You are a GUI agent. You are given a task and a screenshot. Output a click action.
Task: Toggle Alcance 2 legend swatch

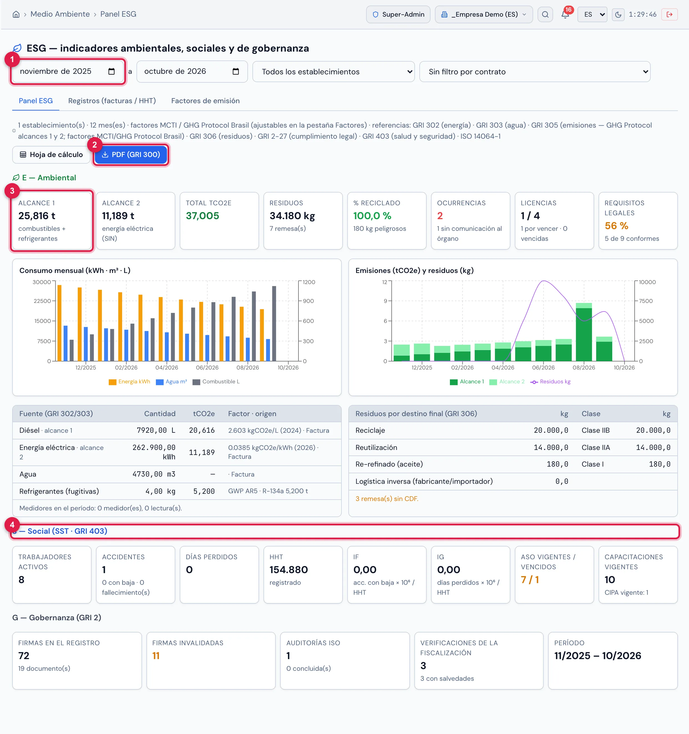[493, 382]
